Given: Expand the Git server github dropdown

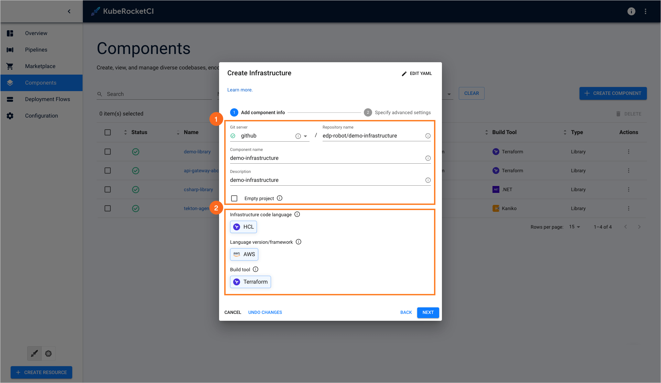Looking at the screenshot, I should coord(305,136).
